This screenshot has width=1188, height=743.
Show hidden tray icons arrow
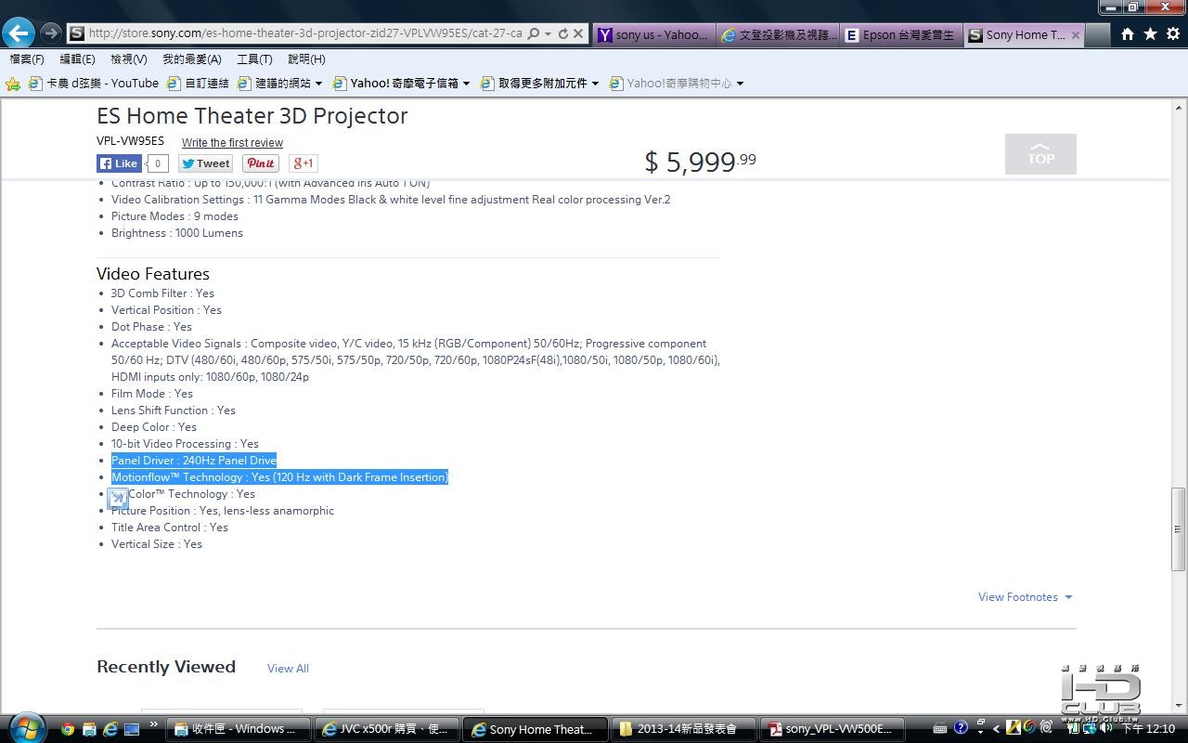pos(997,729)
